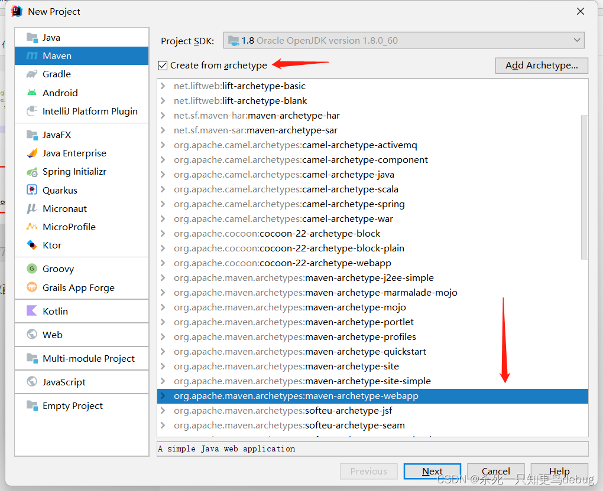Viewport: 603px width, 491px height.
Task: Click the Project SDK label
Action: point(187,41)
